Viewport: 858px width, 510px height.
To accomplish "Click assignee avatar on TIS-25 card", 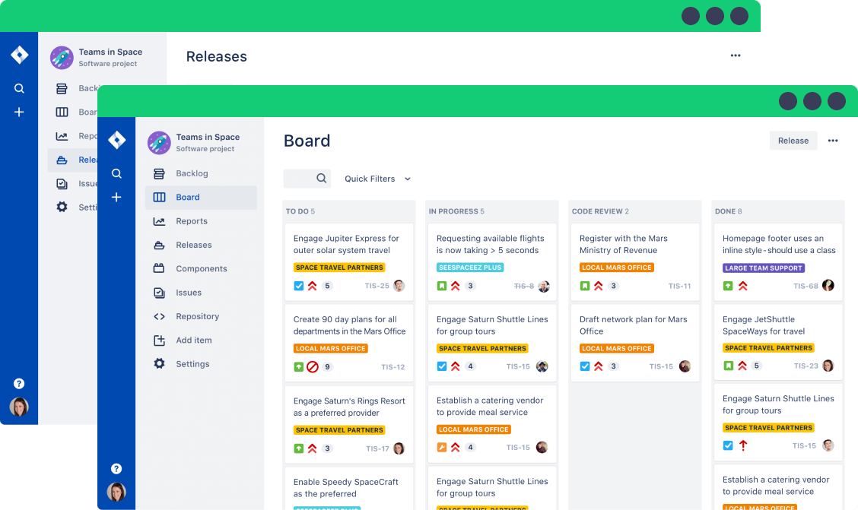I will (399, 286).
